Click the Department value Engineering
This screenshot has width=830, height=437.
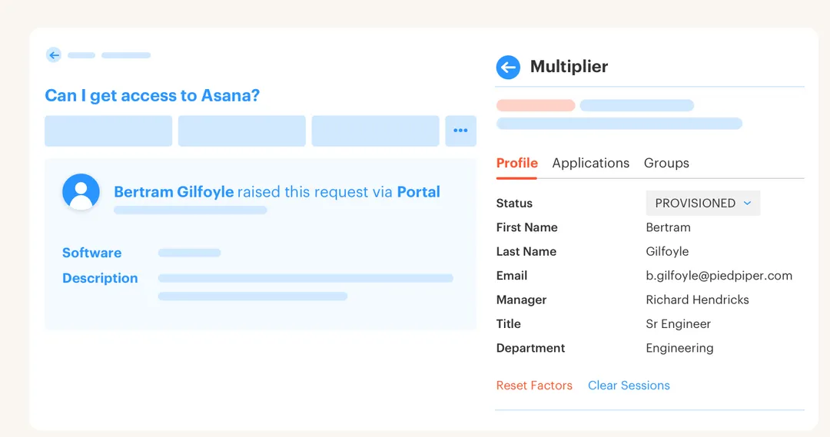[679, 348]
